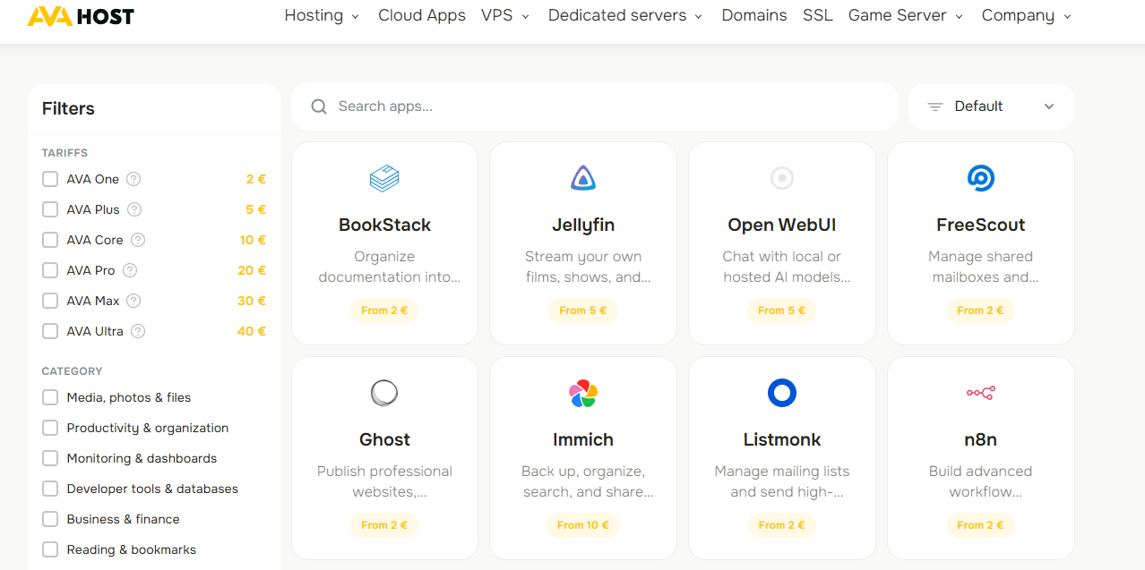The height and width of the screenshot is (570, 1145).
Task: Click the From 2 € badge on Listmonk
Action: point(782,525)
